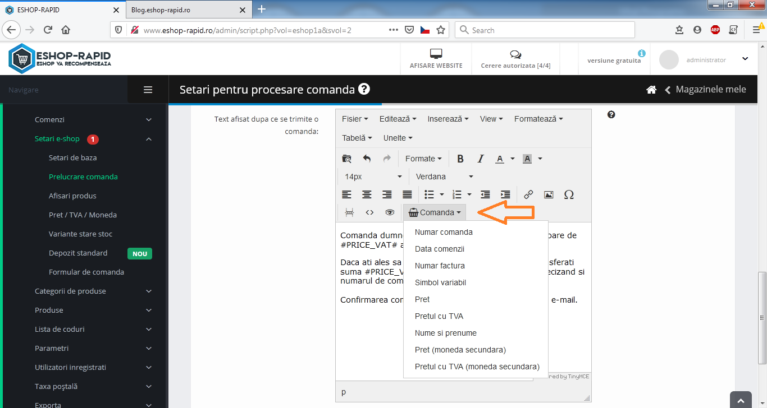Open the Fisier editor menu
Image resolution: width=767 pixels, height=408 pixels.
pos(355,119)
